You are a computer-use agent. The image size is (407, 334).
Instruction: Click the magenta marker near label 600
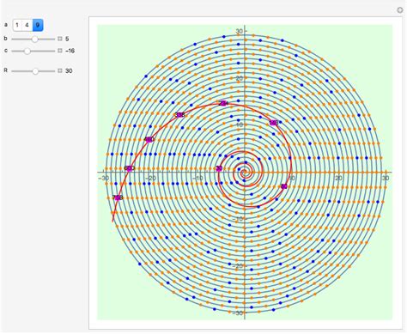point(130,168)
